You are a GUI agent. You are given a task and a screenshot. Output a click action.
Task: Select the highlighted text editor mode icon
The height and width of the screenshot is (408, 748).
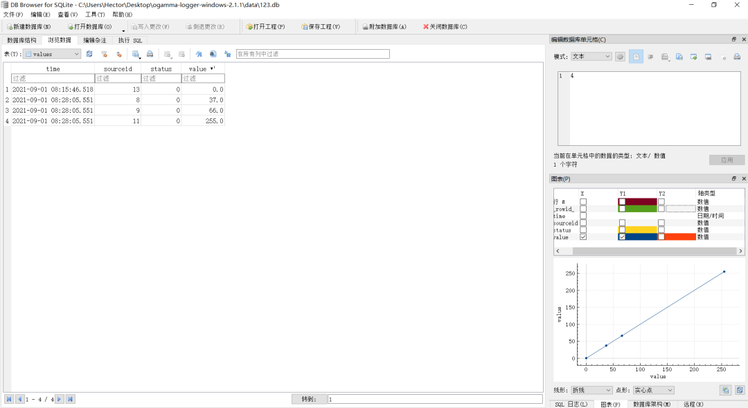[x=636, y=57]
